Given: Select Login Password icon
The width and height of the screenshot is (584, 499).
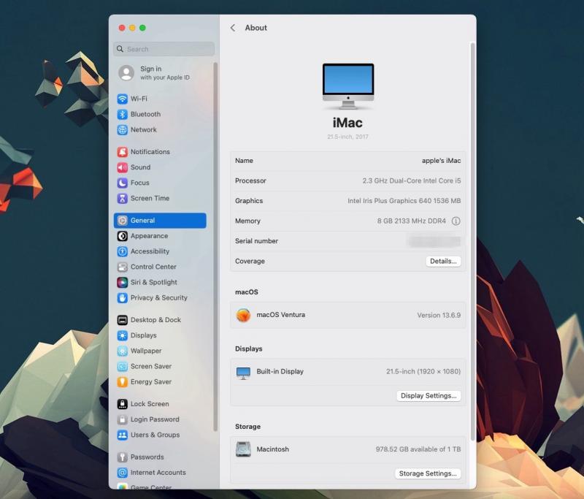Looking at the screenshot, I should (x=122, y=419).
